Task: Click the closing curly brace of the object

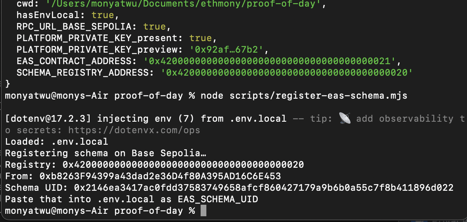Action: [7, 84]
